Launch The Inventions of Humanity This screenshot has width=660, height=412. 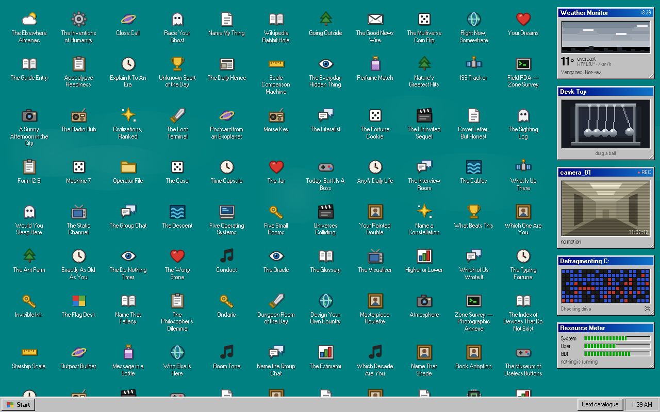78,20
